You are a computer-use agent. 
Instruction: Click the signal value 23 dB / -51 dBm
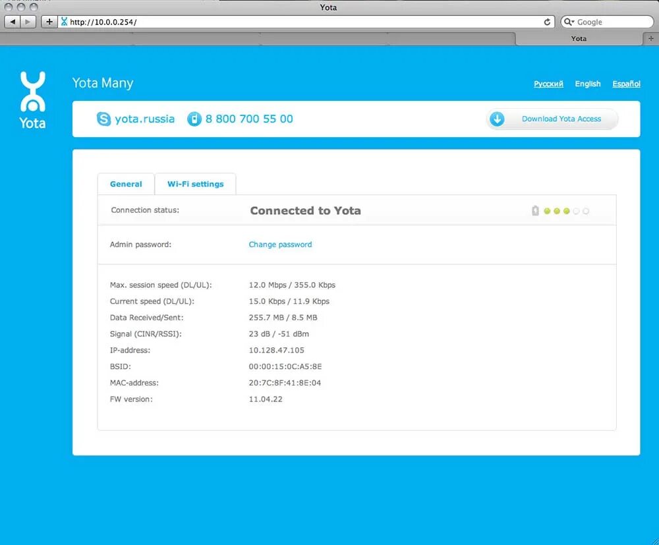click(x=279, y=334)
